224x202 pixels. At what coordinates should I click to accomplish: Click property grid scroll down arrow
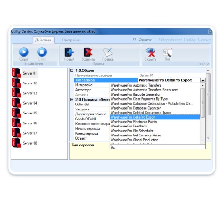[208, 138]
